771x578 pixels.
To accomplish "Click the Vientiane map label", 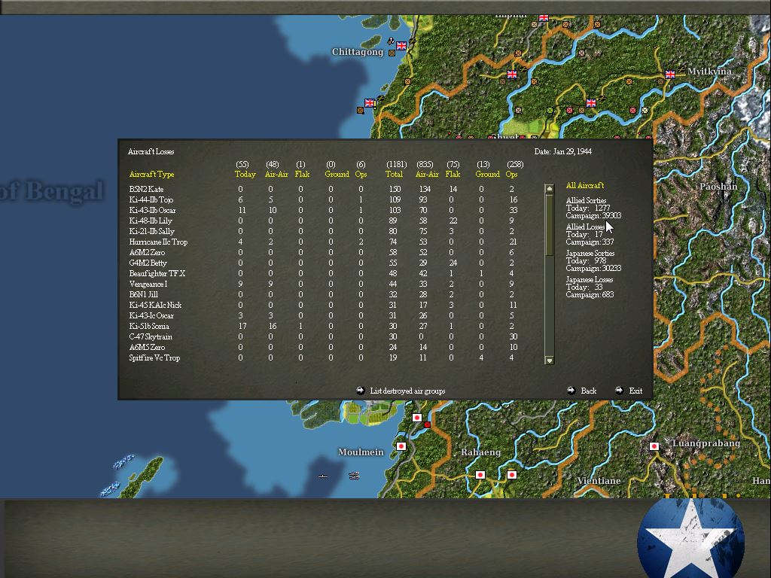I will [599, 481].
